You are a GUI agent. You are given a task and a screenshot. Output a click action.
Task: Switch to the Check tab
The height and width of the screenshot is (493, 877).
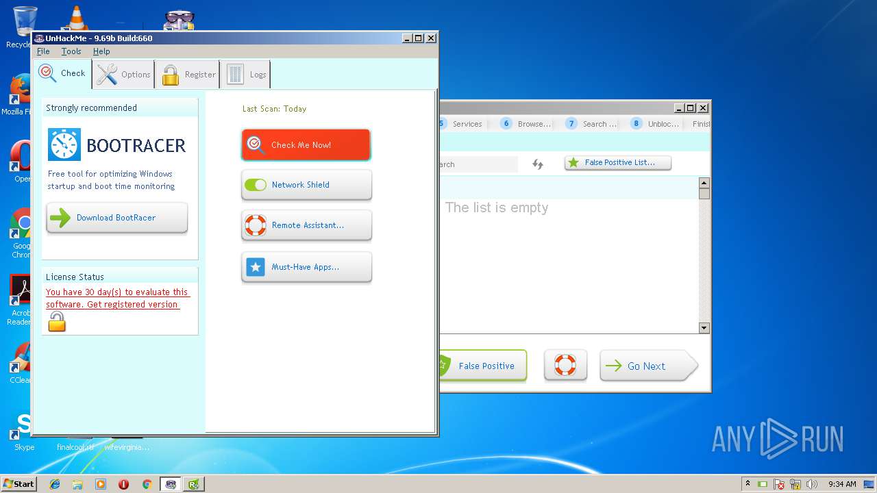[x=62, y=73]
